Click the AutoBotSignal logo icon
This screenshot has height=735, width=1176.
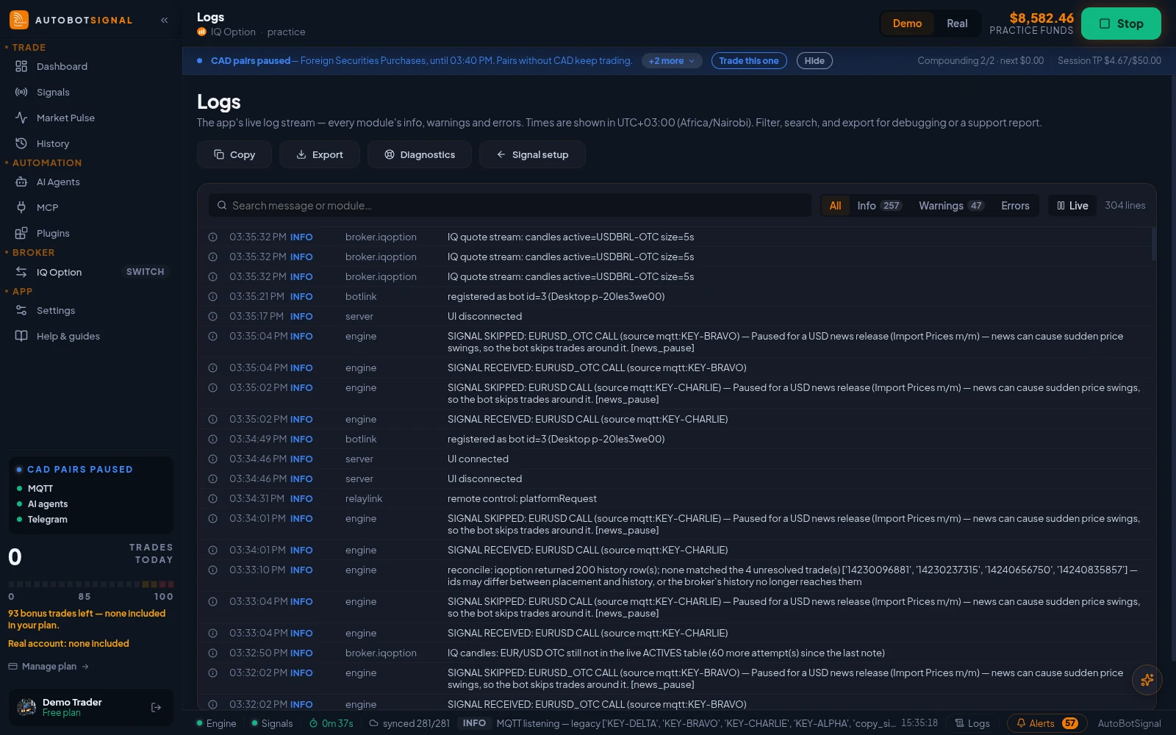(19, 20)
